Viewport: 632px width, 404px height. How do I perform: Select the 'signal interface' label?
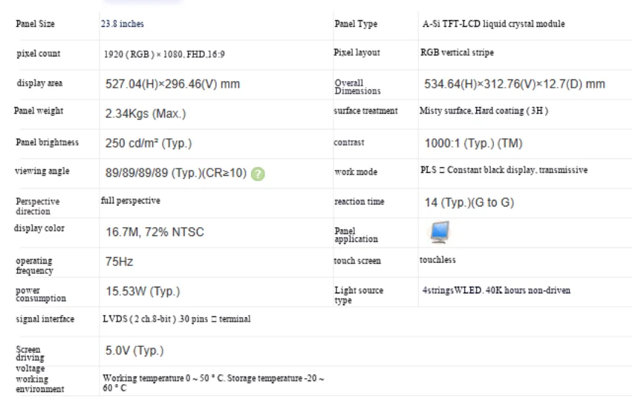45,319
